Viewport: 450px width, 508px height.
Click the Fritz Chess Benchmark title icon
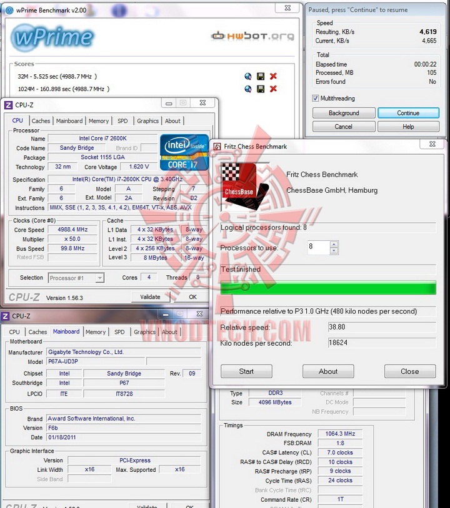pyautogui.click(x=217, y=147)
